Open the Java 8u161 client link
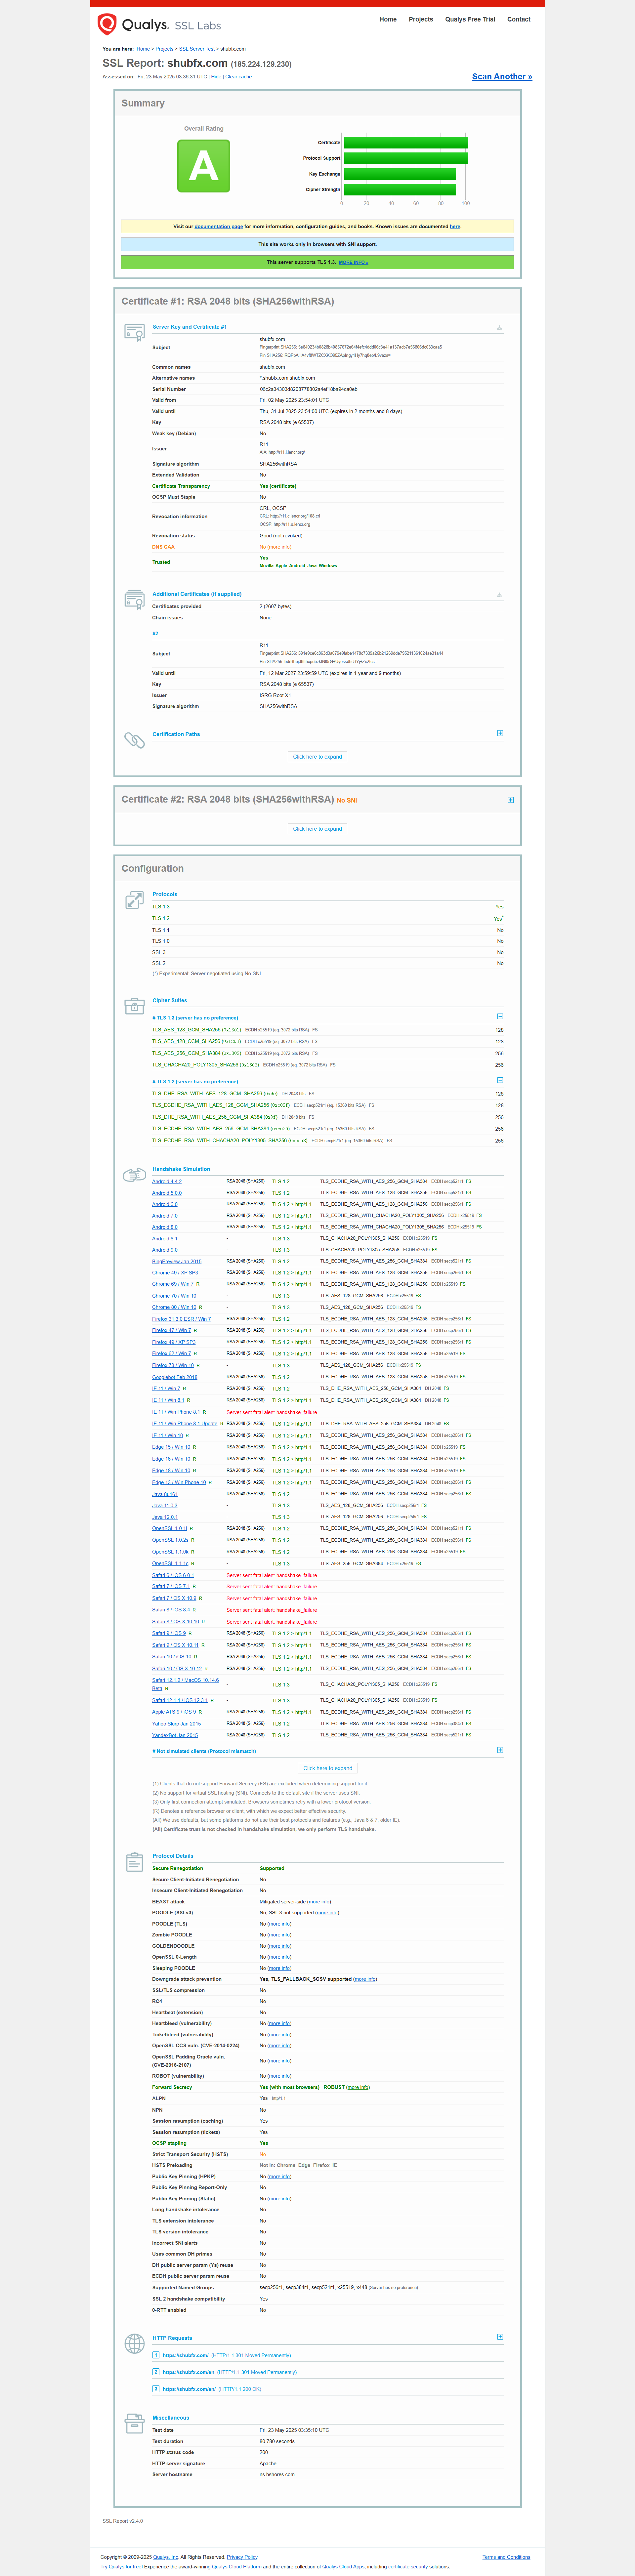Viewport: 635px width, 2576px height. point(165,1494)
